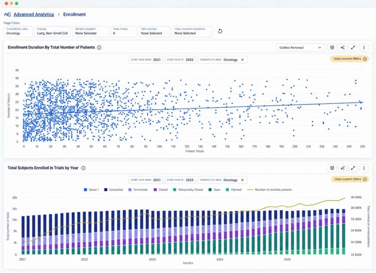Toggle the Open legend entry

[214, 190]
